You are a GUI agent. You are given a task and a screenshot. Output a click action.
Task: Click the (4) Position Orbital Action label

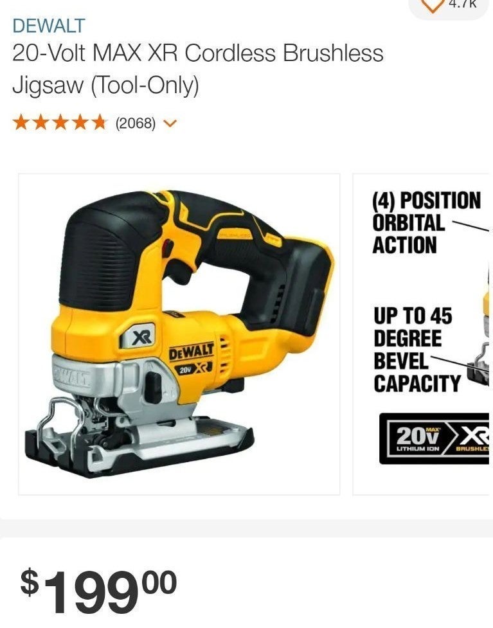coord(427,223)
